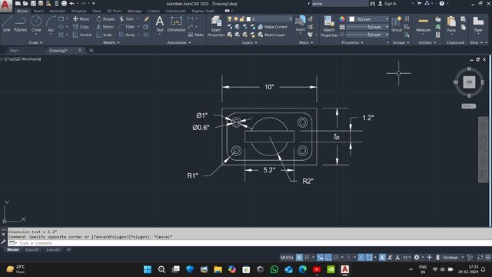Select the Polyline tool
Screen dimensions: 492x277
pos(20,24)
